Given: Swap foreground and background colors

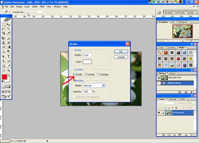Looking at the screenshot, I should pos(9,75).
